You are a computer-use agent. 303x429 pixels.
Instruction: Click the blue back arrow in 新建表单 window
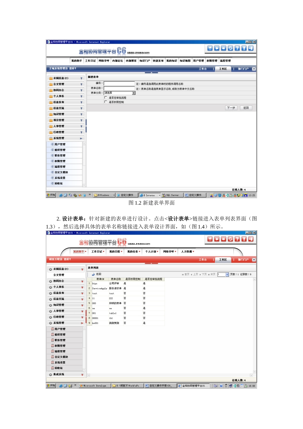217,48
